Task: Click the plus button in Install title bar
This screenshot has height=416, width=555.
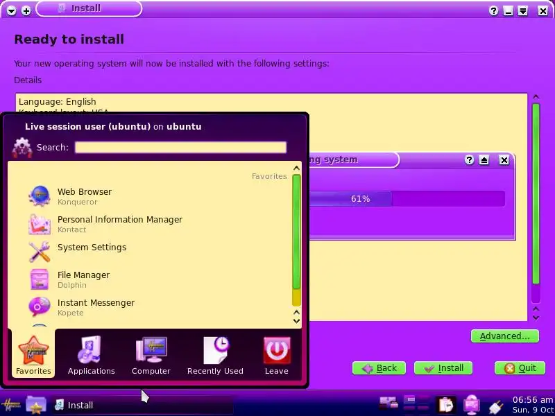Action: point(26,10)
